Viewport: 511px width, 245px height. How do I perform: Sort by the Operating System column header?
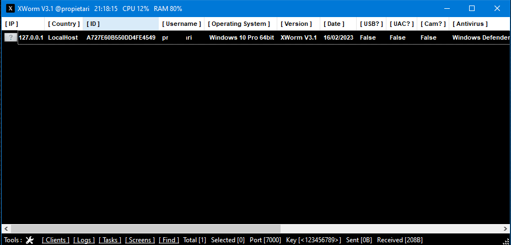[x=241, y=24]
